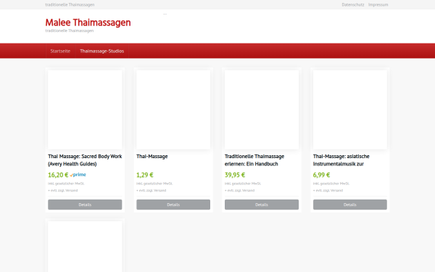Click Details for Sacred Body Work

[85, 205]
